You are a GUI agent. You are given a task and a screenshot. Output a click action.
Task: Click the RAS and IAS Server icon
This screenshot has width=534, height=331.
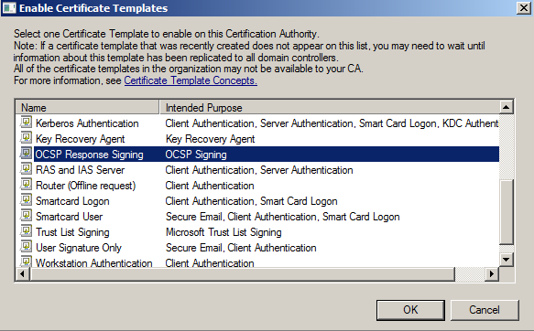pos(26,169)
